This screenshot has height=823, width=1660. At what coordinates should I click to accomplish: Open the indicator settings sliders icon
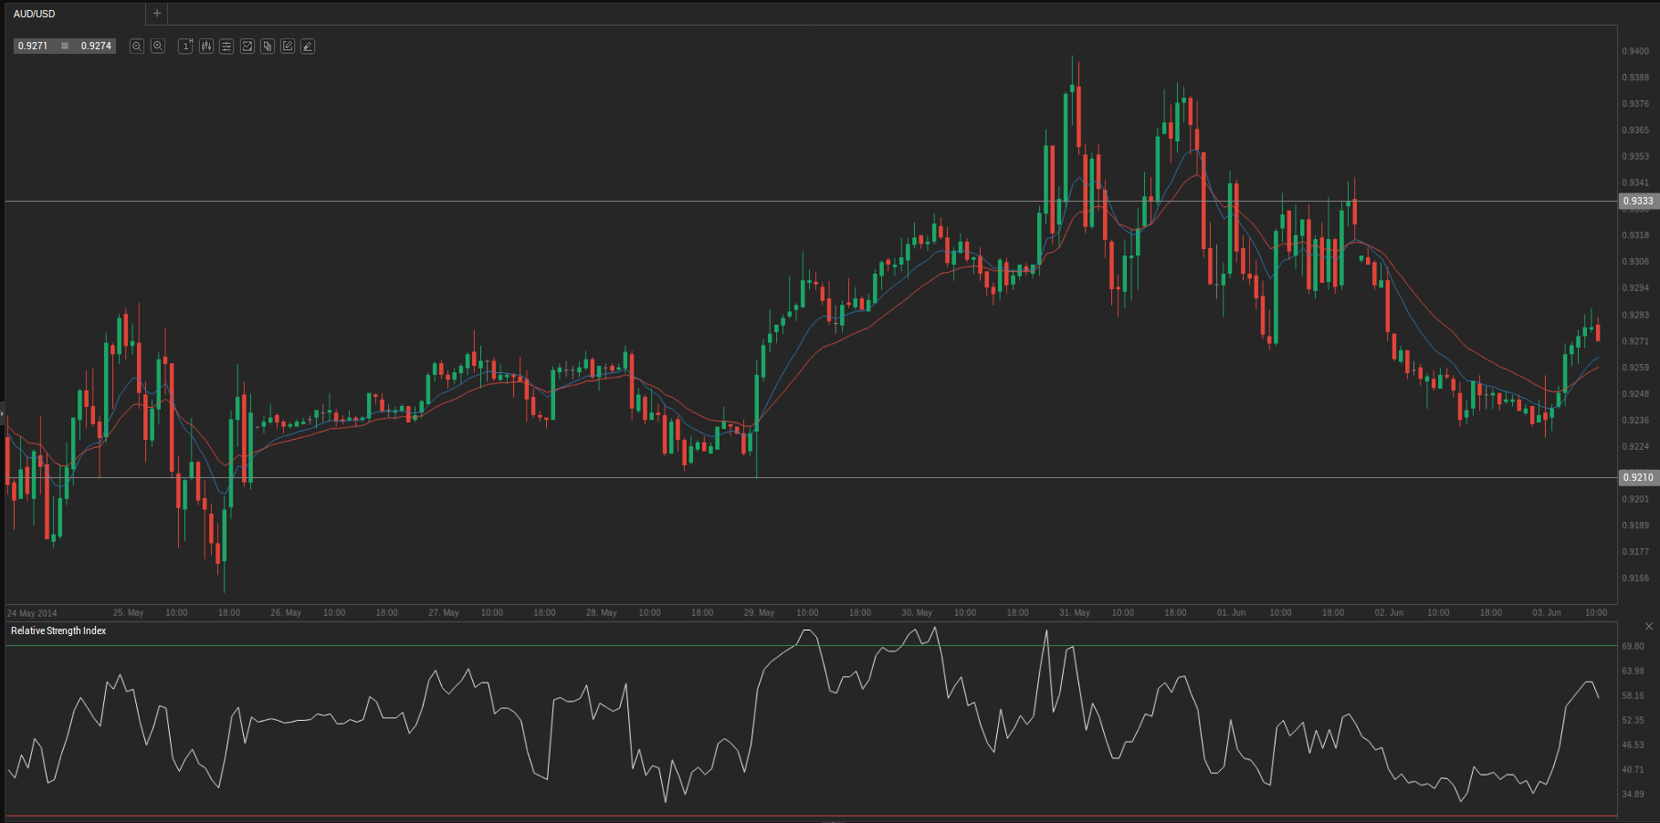pos(226,46)
